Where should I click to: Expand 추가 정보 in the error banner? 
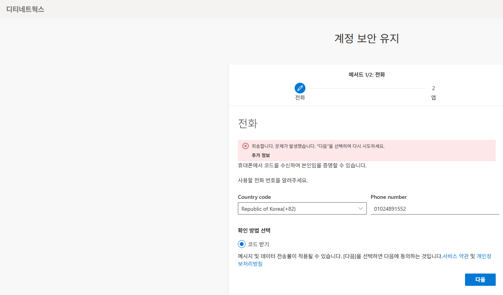click(261, 155)
